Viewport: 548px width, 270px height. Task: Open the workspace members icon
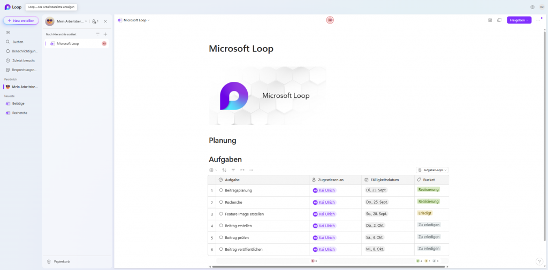(95, 21)
